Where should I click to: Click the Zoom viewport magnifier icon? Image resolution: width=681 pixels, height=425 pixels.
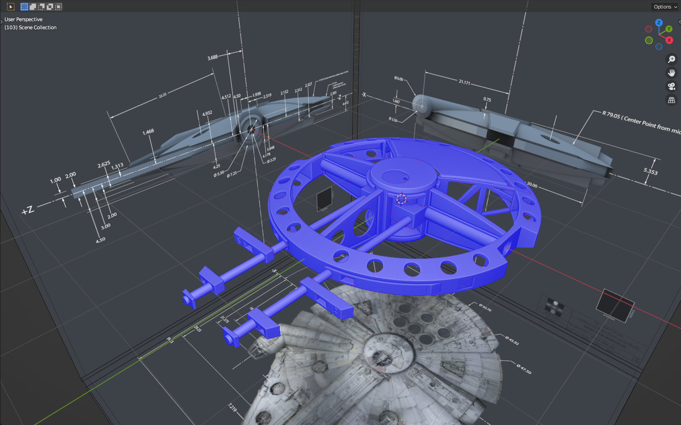click(x=672, y=59)
